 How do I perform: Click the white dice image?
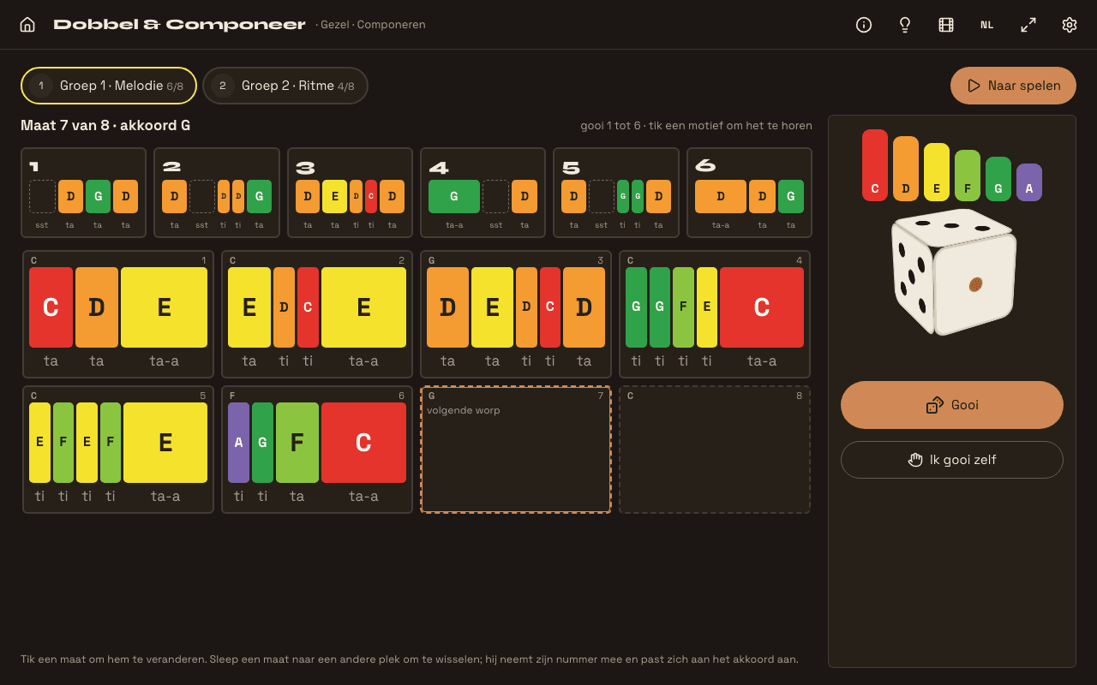tap(953, 271)
